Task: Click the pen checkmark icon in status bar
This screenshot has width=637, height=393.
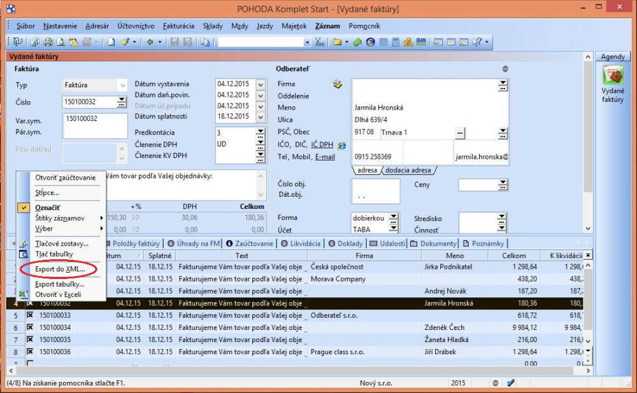Action: pyautogui.click(x=511, y=382)
